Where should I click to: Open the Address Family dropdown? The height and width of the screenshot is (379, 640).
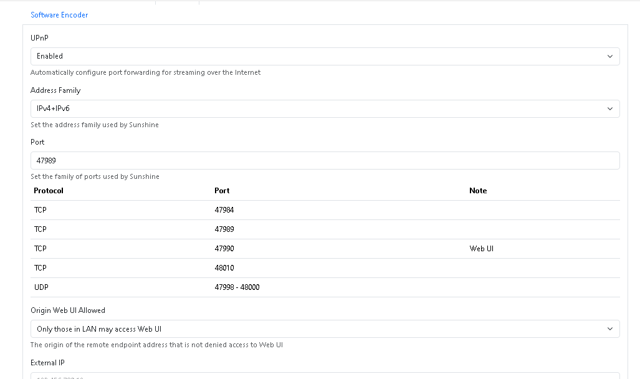(325, 108)
